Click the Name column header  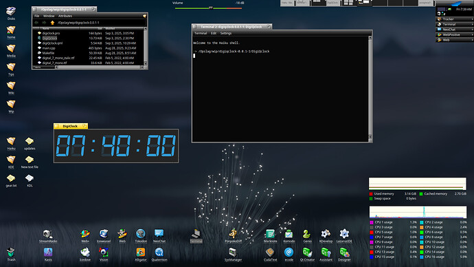(x=60, y=28)
